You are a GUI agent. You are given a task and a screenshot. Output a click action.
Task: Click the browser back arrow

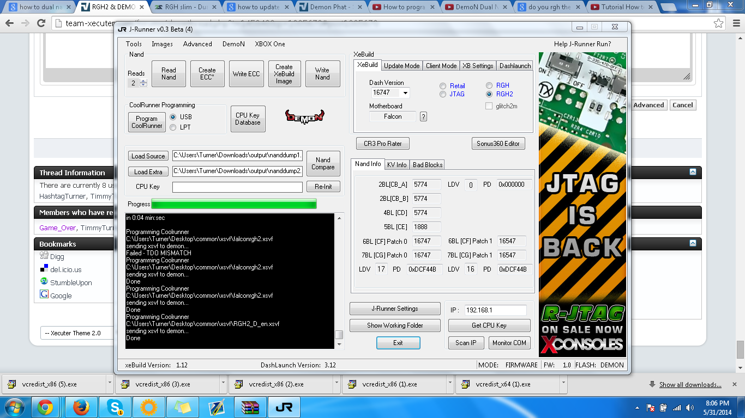(10, 23)
